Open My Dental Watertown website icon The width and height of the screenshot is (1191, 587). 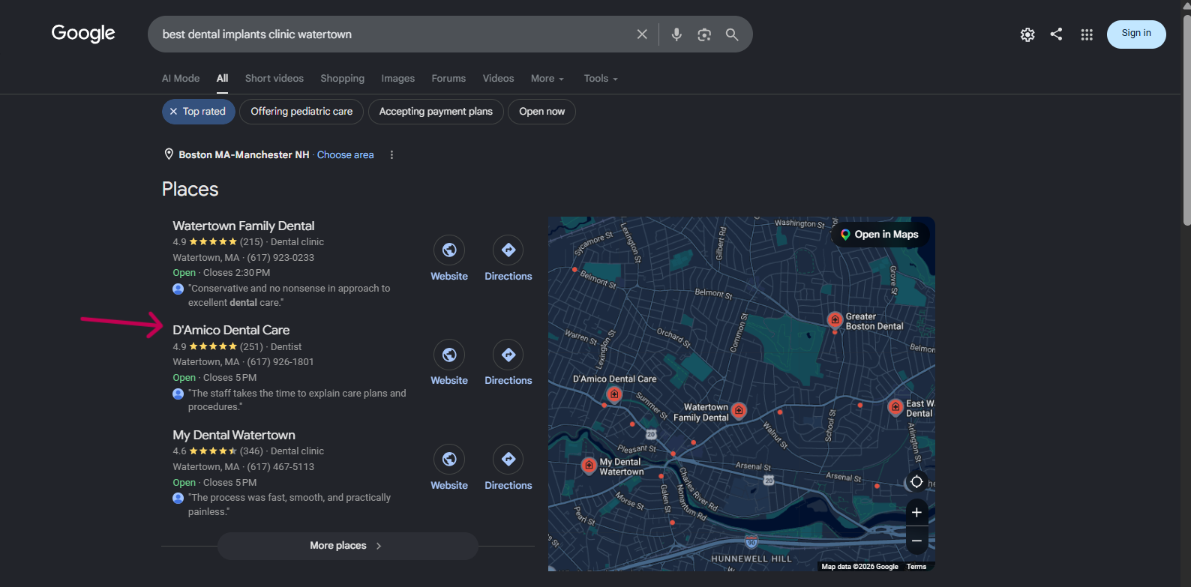449,459
